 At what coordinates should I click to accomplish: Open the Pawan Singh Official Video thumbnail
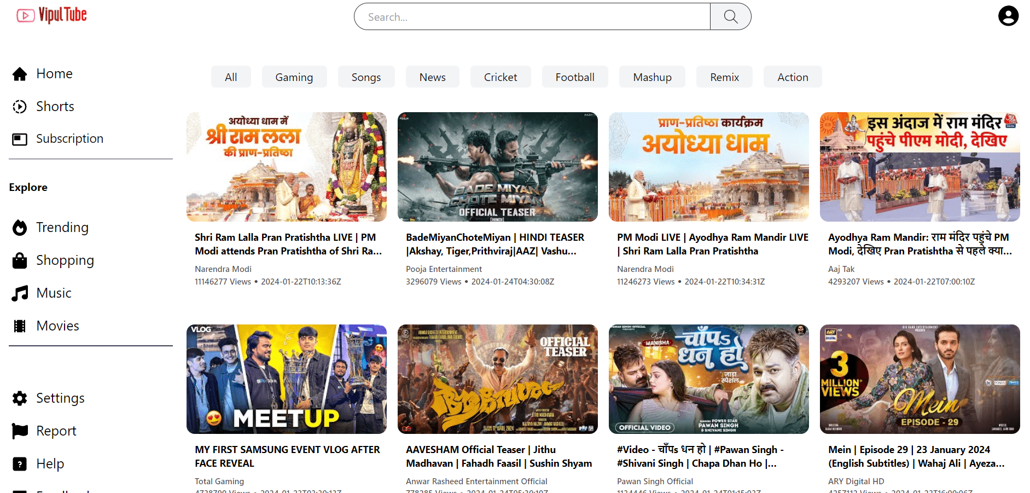coord(709,379)
